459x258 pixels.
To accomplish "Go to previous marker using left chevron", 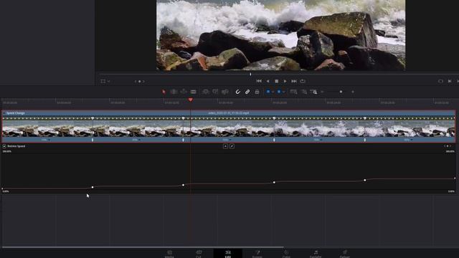I will point(136,81).
